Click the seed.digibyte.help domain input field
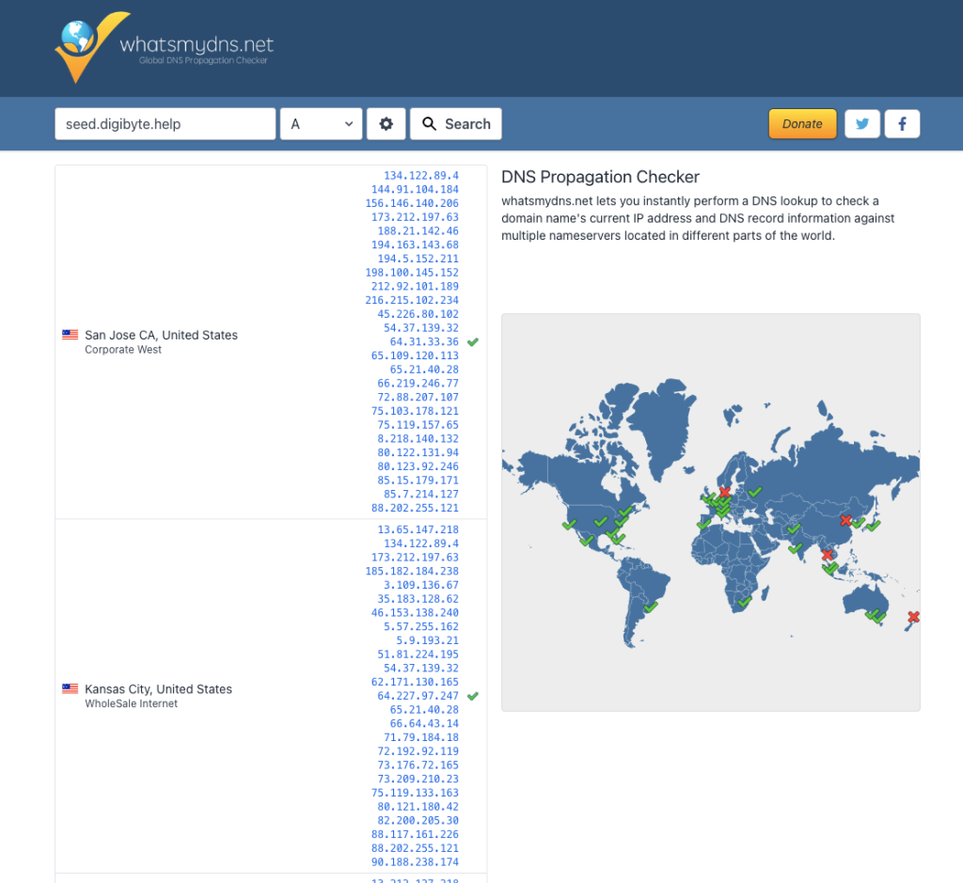 165,124
